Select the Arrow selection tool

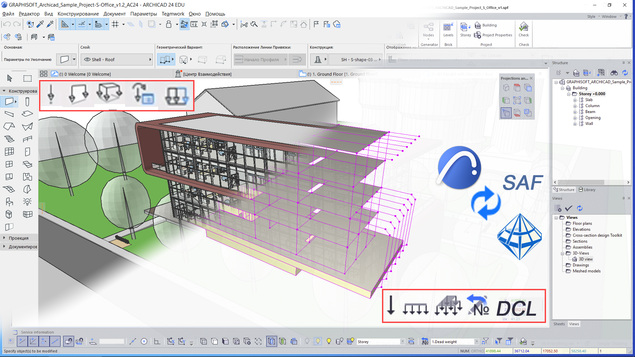(x=10, y=78)
